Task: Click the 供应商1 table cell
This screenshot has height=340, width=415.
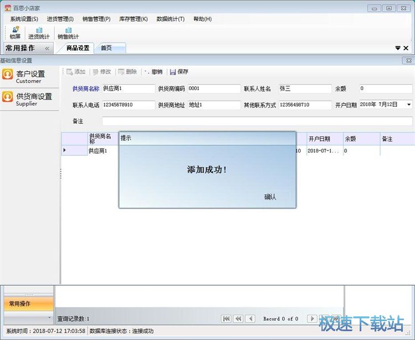Action: (x=103, y=151)
